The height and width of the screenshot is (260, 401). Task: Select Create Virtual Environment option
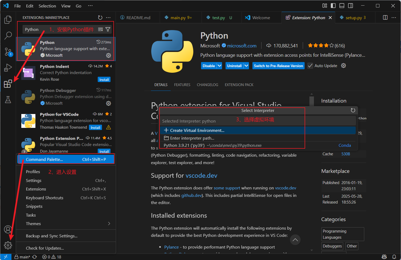pyautogui.click(x=258, y=130)
